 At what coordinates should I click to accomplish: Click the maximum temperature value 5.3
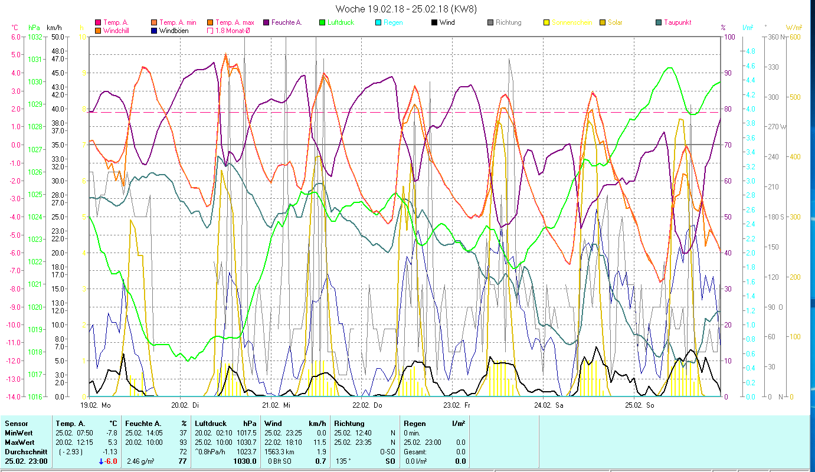(113, 442)
